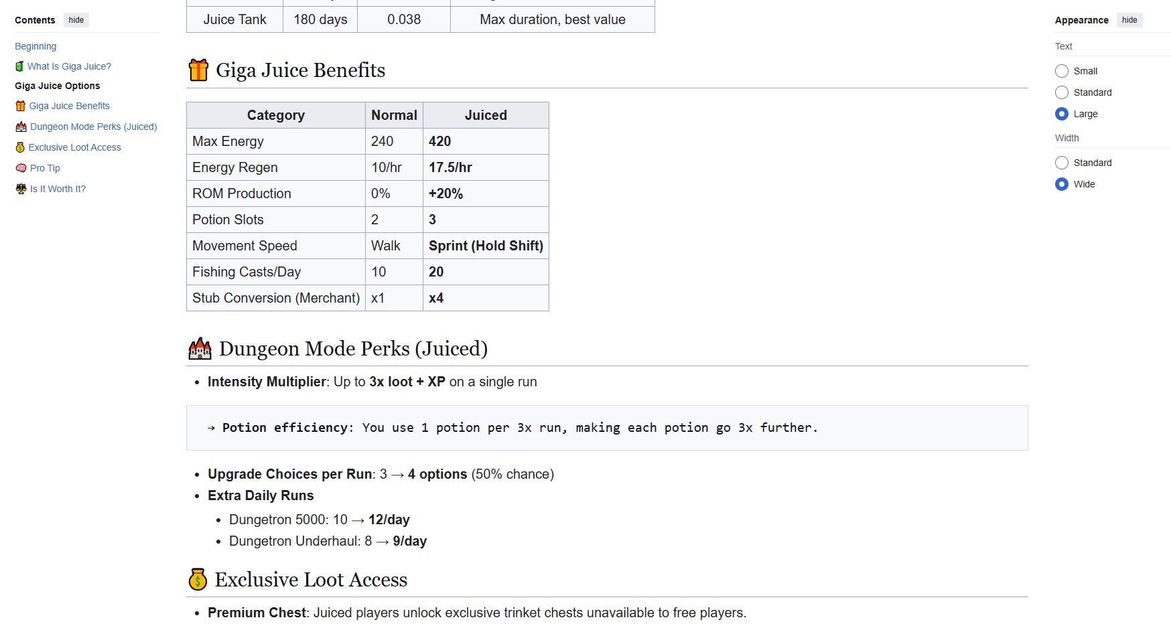The width and height of the screenshot is (1171, 626).
Task: Jump to Beginning in contents
Action: point(36,46)
